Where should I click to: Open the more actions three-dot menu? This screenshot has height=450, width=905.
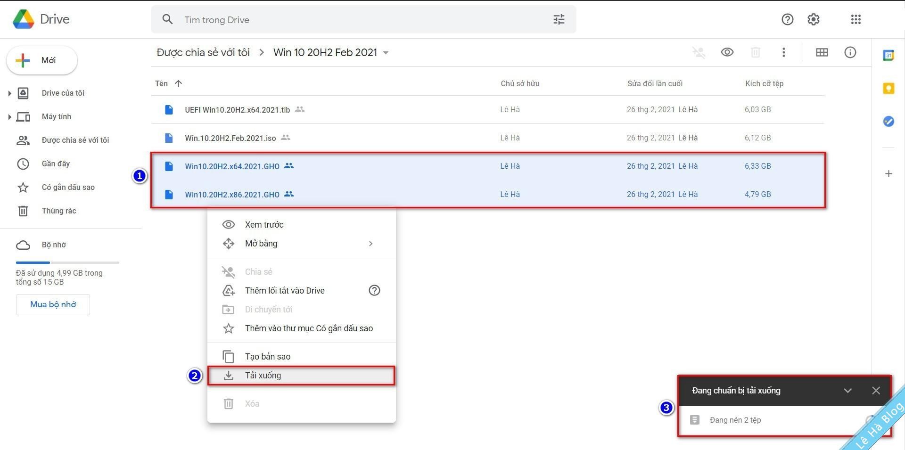(x=784, y=52)
